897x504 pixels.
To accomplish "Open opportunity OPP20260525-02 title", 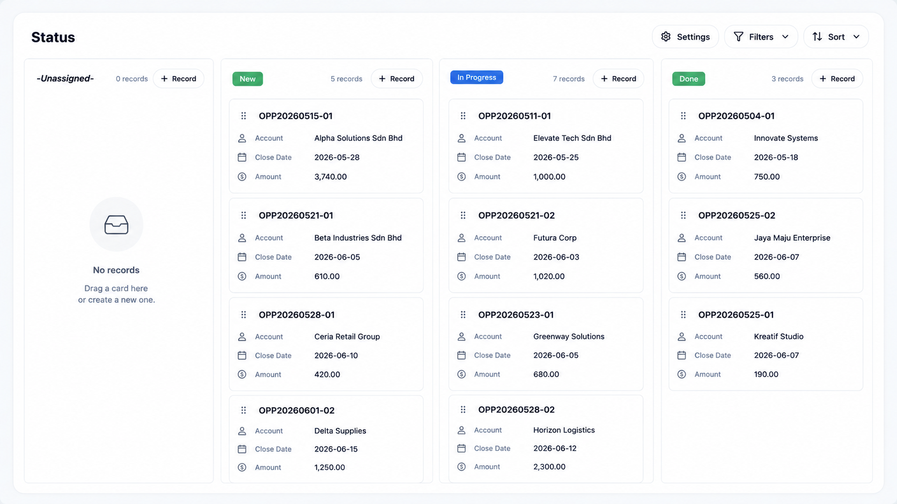I will click(x=737, y=215).
